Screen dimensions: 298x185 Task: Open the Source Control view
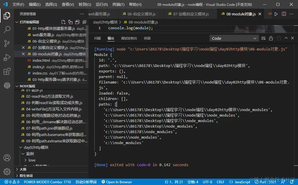point(7,43)
